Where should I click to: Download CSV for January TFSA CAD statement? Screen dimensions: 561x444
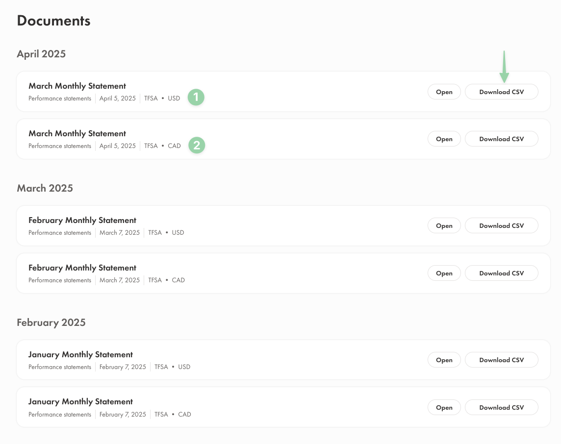501,408
